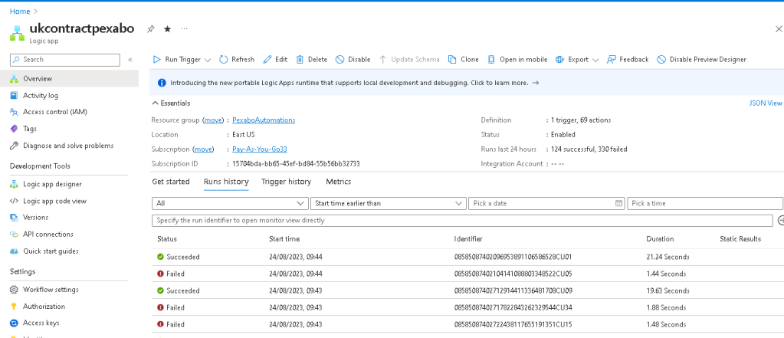784x338 pixels.
Task: Click the run identifier input field
Action: [462, 220]
